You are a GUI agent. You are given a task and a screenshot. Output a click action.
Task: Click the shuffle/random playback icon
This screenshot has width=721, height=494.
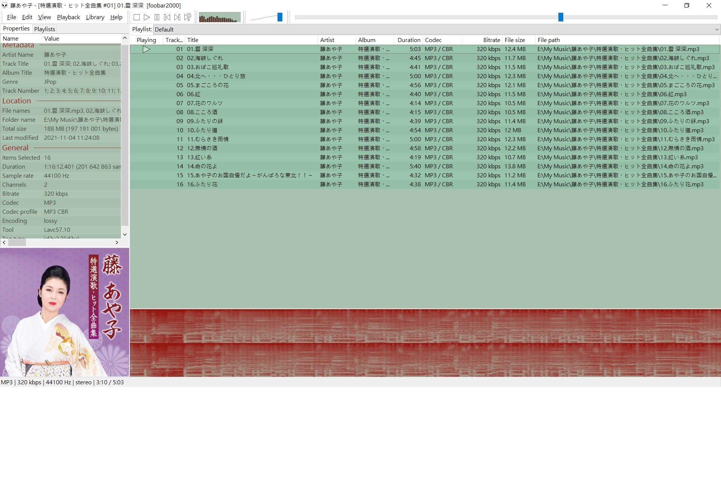coord(189,17)
